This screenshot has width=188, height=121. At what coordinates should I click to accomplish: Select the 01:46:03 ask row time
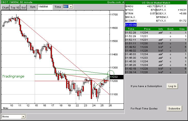(131, 54)
